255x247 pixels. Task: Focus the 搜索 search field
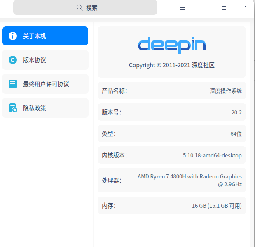click(85, 7)
